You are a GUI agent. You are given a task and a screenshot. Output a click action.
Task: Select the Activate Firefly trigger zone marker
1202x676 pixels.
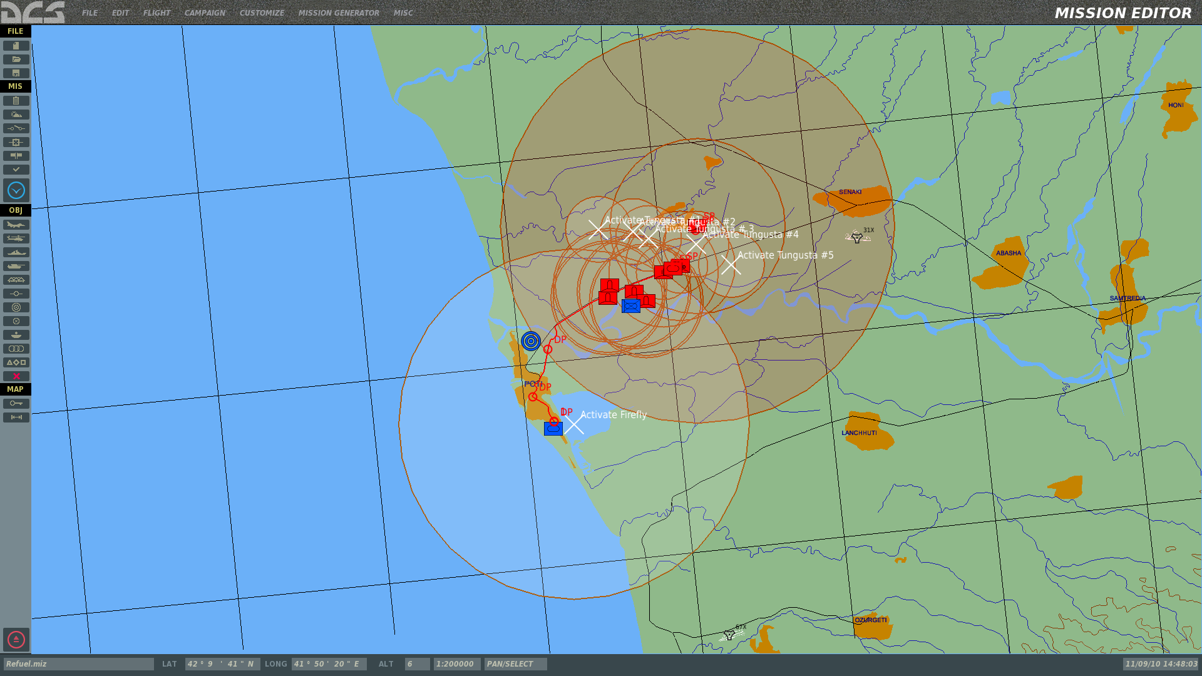(x=573, y=424)
